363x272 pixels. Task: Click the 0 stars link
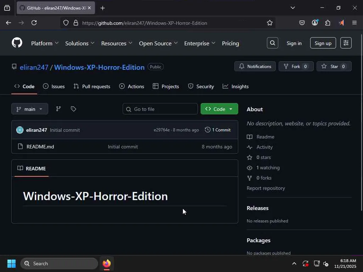[x=263, y=157]
